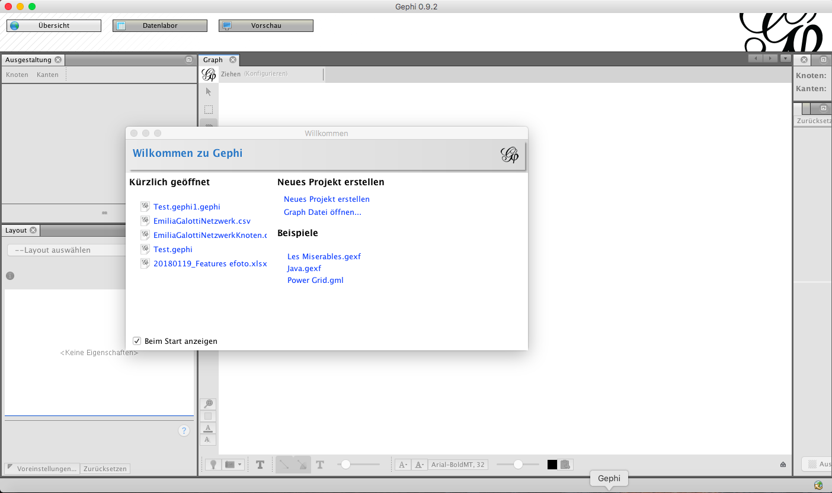Click the magnifier center-on-graph icon

click(x=208, y=404)
